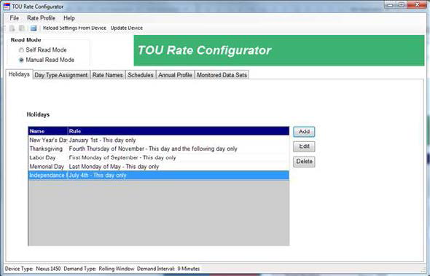This screenshot has width=430, height=276.
Task: Click Update Device in the toolbar
Action: click(x=127, y=28)
